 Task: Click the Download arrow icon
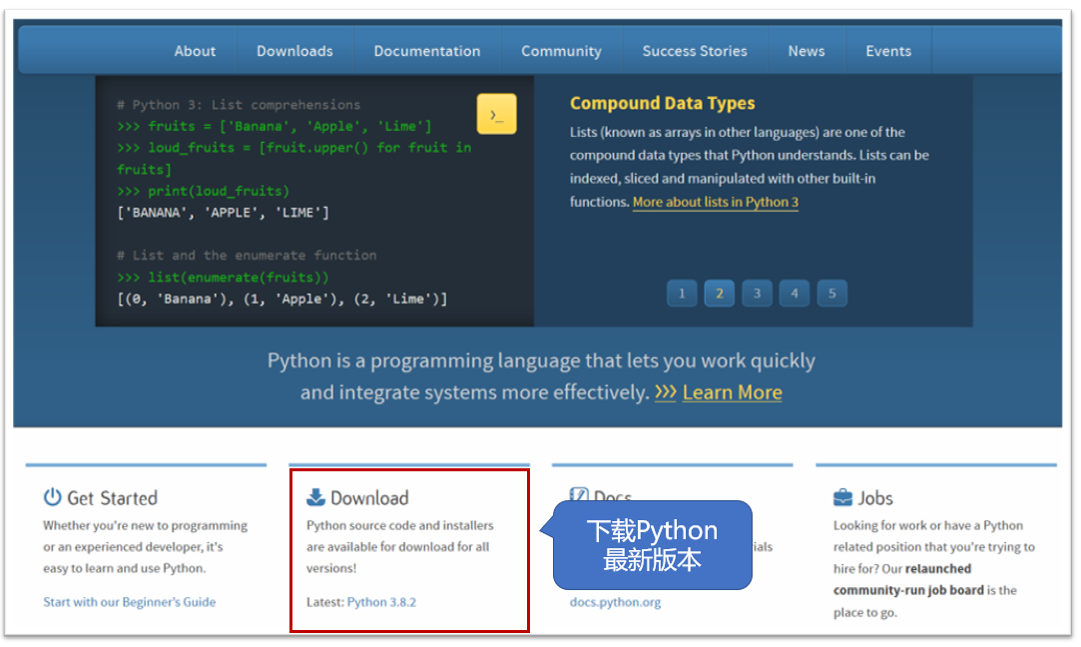[x=315, y=497]
